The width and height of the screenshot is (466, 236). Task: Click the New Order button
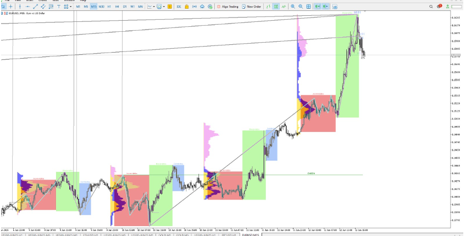pyautogui.click(x=252, y=7)
